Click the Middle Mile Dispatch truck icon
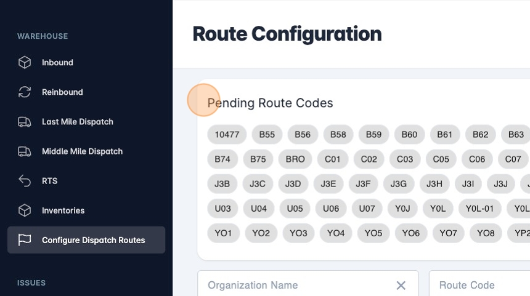This screenshot has width=530, height=296. (x=25, y=151)
